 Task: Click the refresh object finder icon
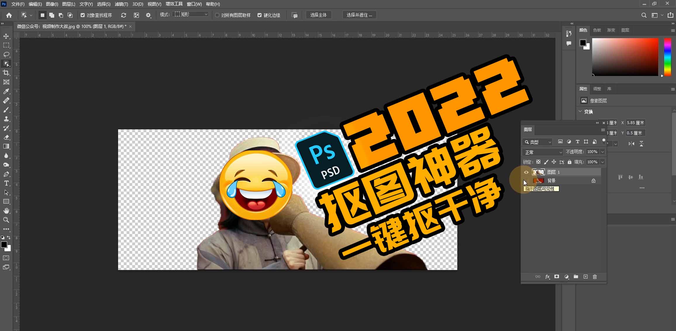[x=124, y=15]
